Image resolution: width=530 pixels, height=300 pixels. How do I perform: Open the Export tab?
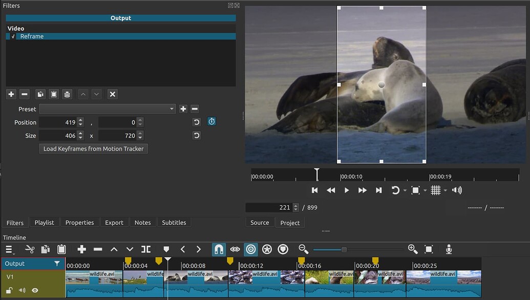point(114,222)
